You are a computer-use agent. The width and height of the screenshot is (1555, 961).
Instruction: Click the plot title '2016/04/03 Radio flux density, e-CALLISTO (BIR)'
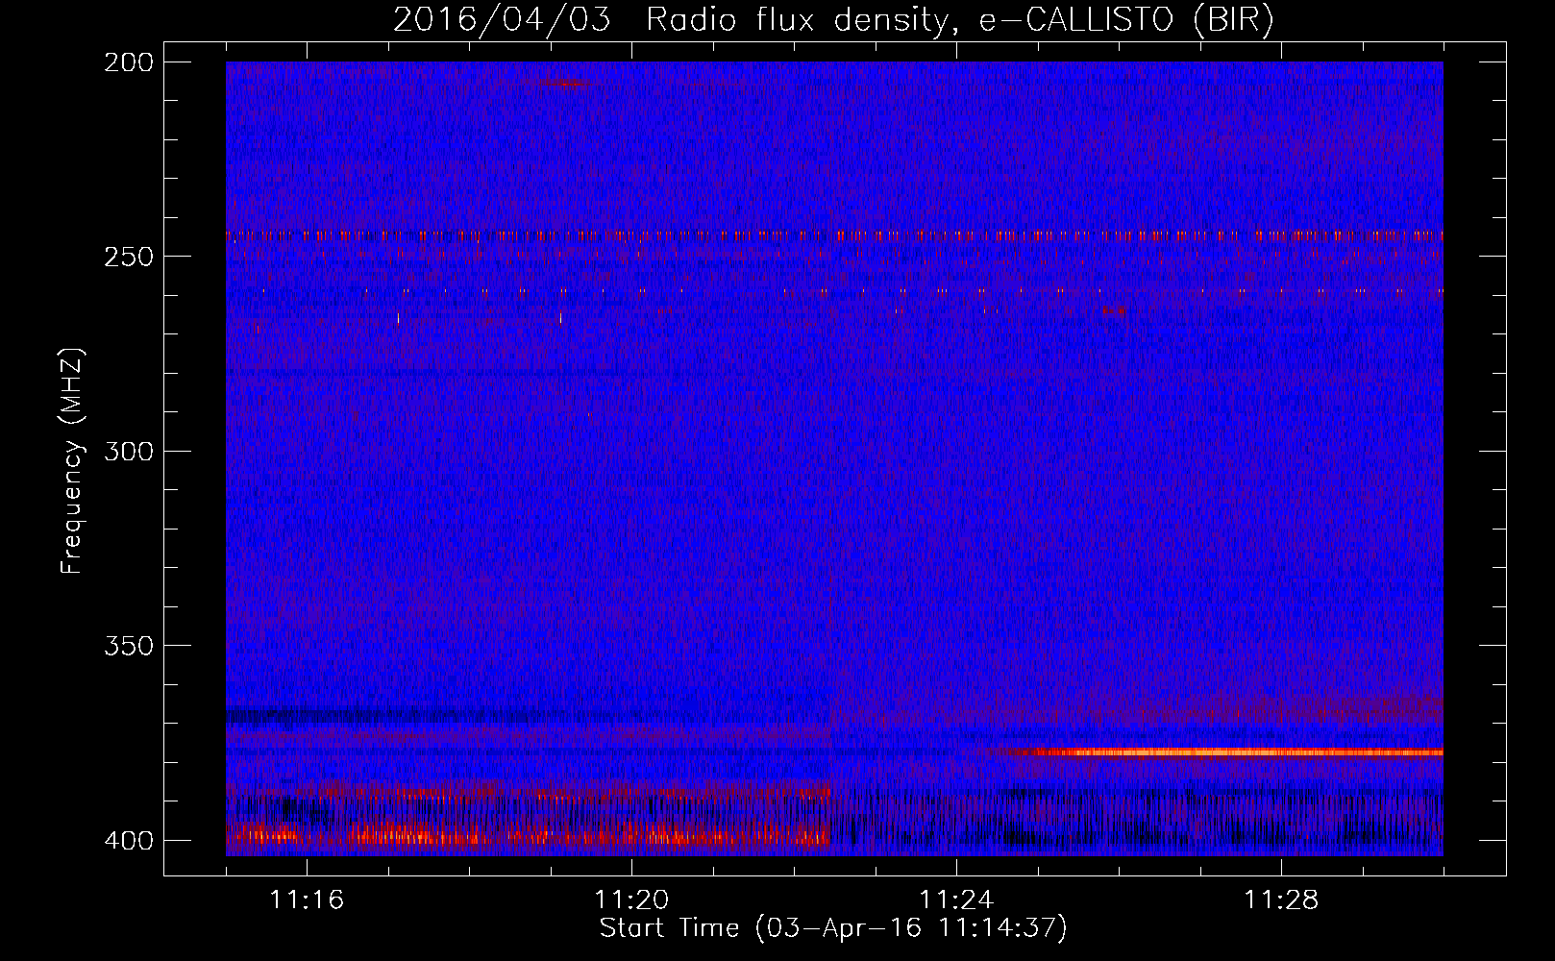pos(833,19)
